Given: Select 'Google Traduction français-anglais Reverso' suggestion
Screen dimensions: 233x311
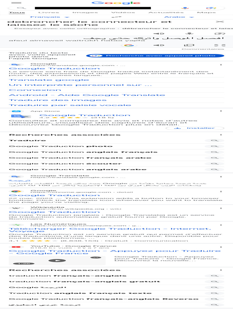Looking at the screenshot, I should point(104,299).
